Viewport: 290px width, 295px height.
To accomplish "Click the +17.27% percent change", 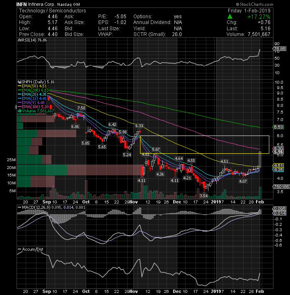I will pos(259,17).
